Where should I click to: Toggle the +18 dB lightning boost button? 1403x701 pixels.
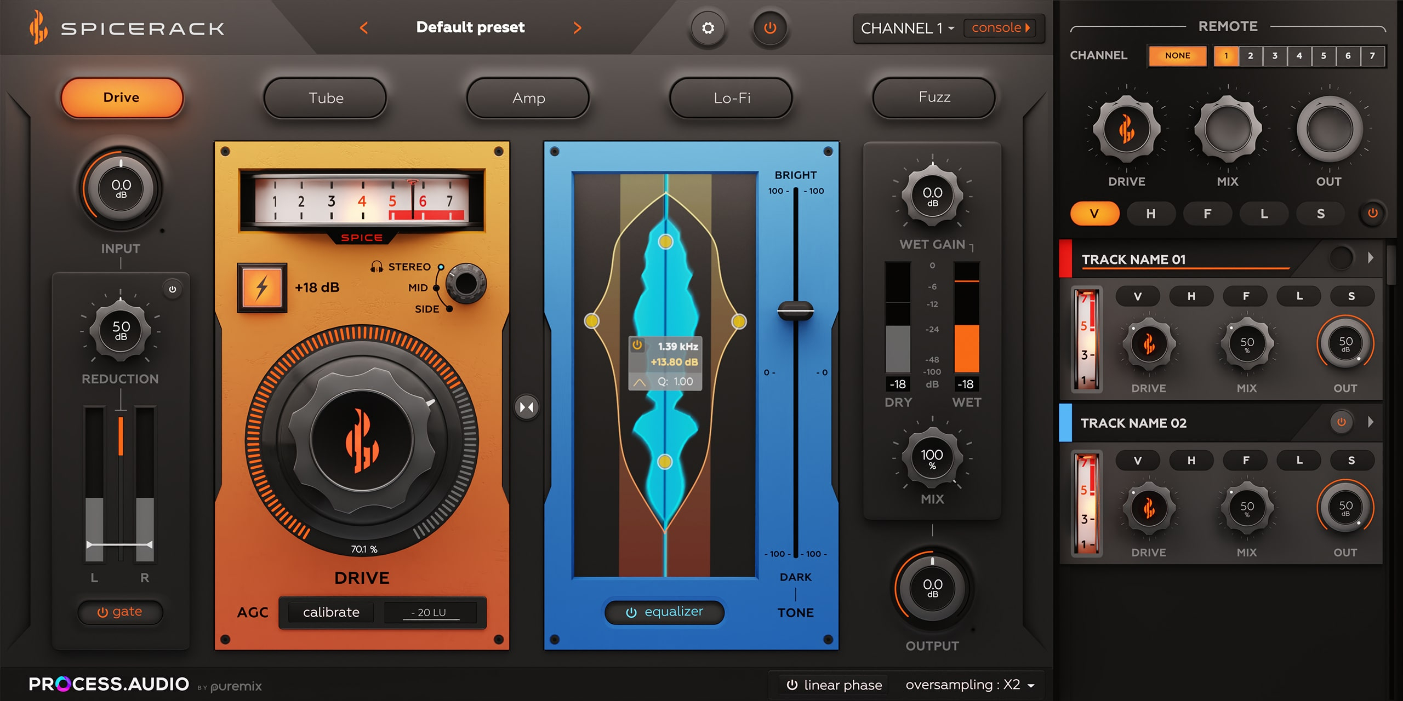pos(262,288)
